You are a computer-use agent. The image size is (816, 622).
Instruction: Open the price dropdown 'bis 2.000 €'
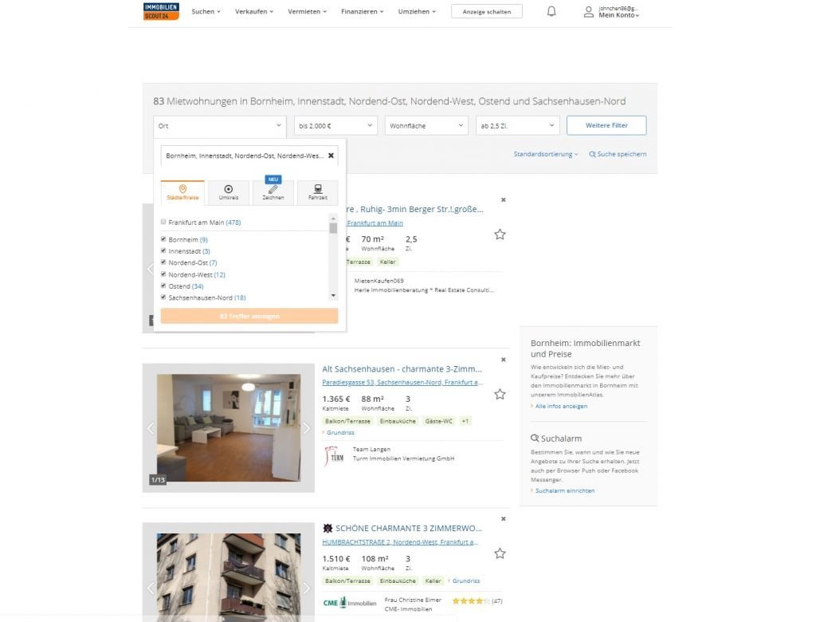point(335,126)
